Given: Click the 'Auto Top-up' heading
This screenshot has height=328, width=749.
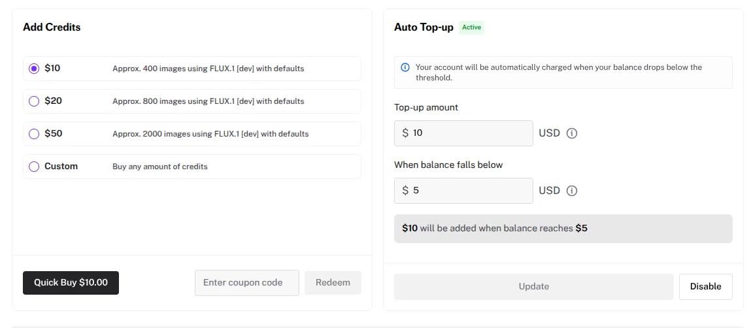Looking at the screenshot, I should pos(424,27).
